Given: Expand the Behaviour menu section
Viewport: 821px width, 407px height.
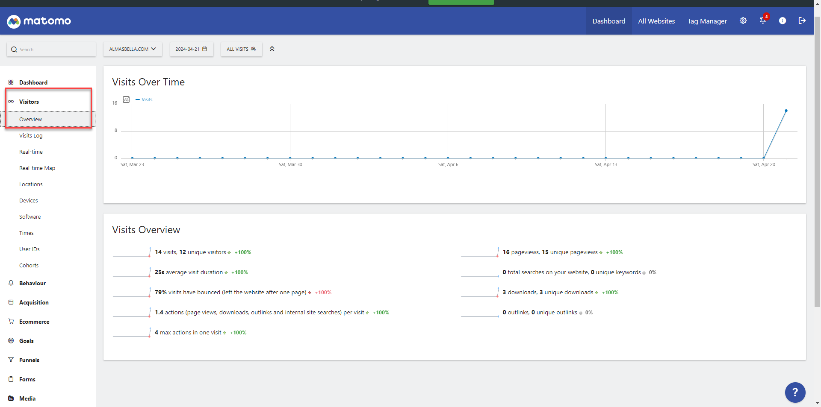Looking at the screenshot, I should tap(32, 283).
